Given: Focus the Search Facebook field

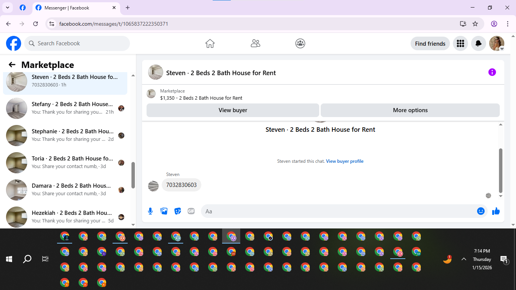Looking at the screenshot, I should 77,43.
